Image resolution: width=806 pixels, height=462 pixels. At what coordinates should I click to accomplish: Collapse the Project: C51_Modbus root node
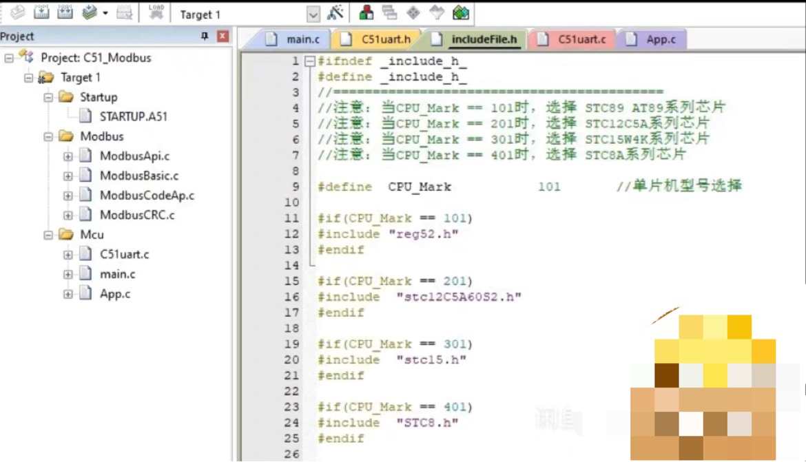tap(9, 58)
